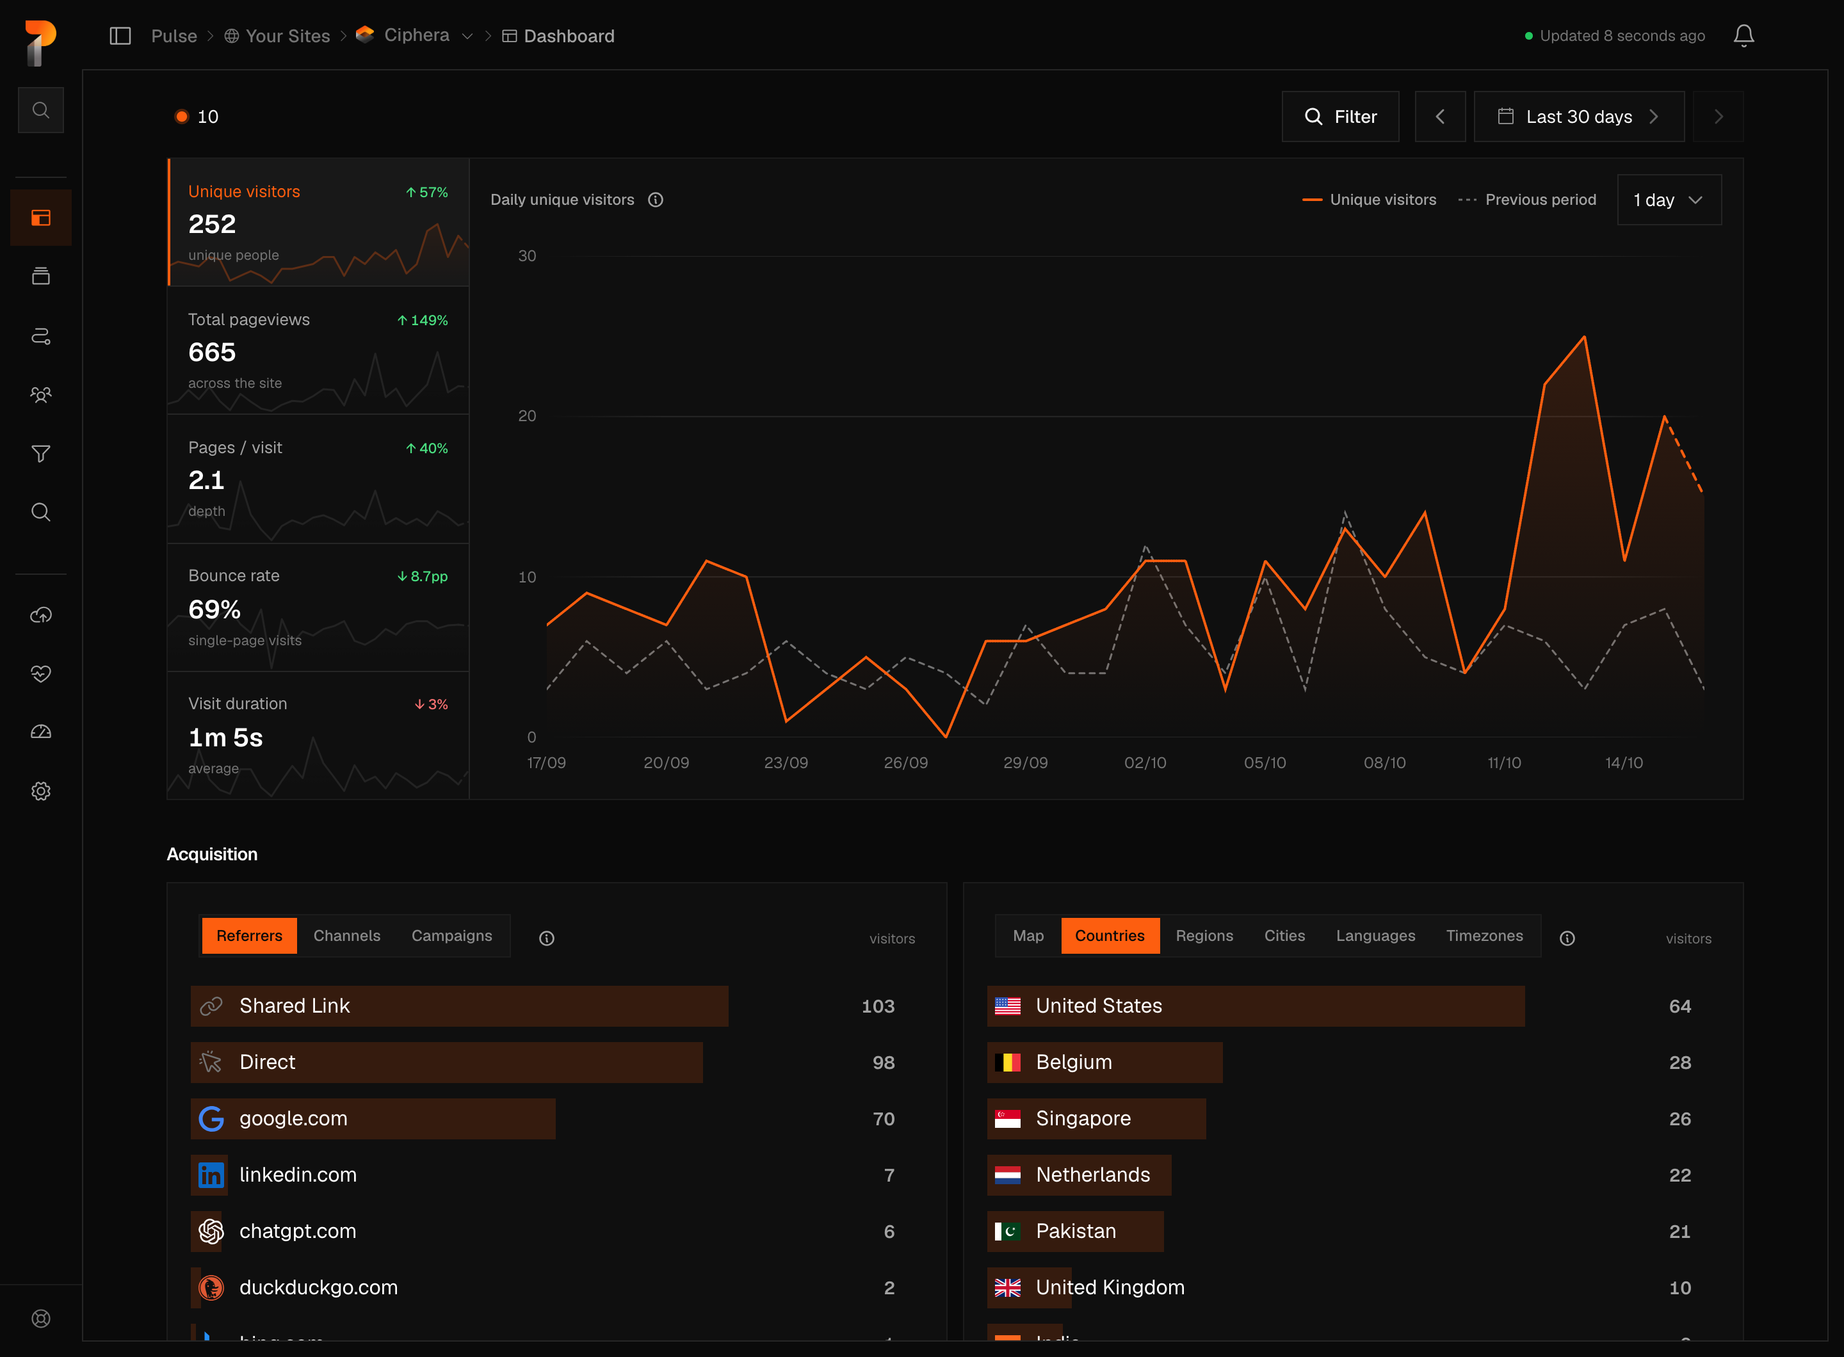1844x1357 pixels.
Task: Show info icon beside Timezones tab
Action: click(1567, 938)
